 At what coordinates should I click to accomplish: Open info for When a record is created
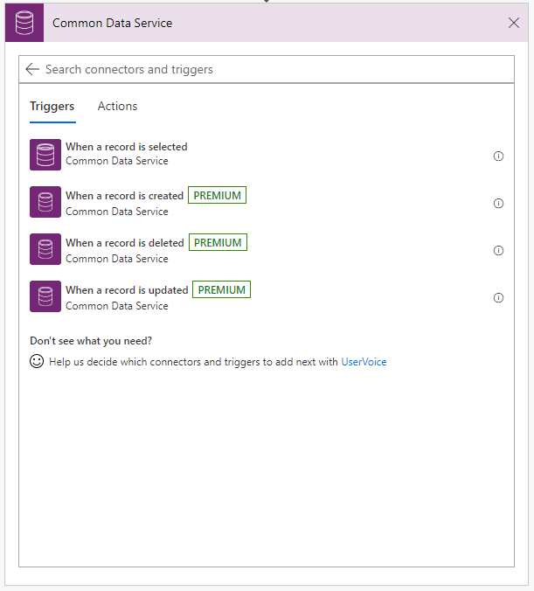498,204
